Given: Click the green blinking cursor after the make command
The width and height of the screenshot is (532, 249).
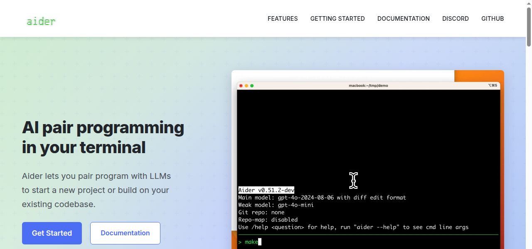Looking at the screenshot, I should (x=260, y=242).
